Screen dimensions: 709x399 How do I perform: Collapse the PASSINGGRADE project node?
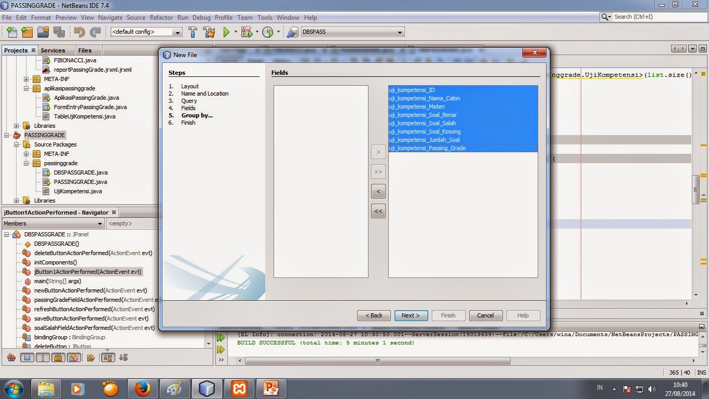[7, 135]
